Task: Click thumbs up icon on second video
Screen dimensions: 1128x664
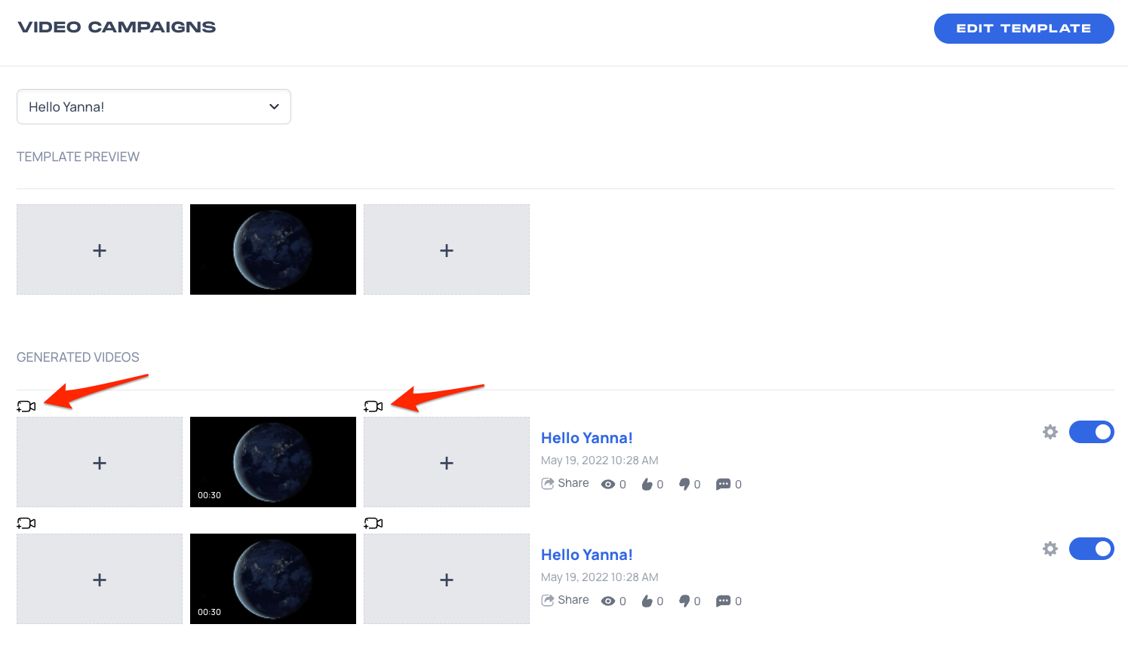Action: coord(647,601)
